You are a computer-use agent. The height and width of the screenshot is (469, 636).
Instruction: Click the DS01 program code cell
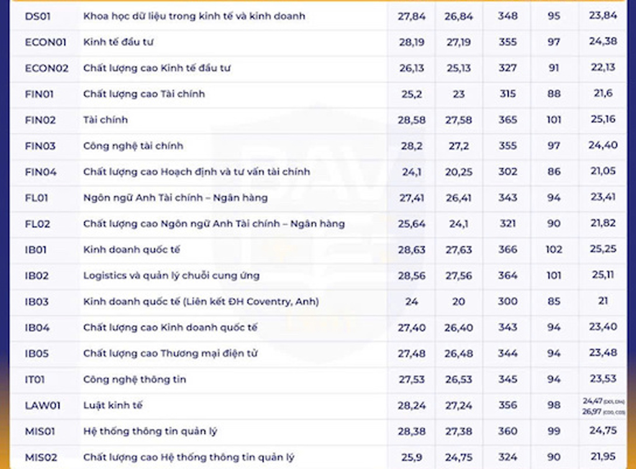(x=37, y=16)
